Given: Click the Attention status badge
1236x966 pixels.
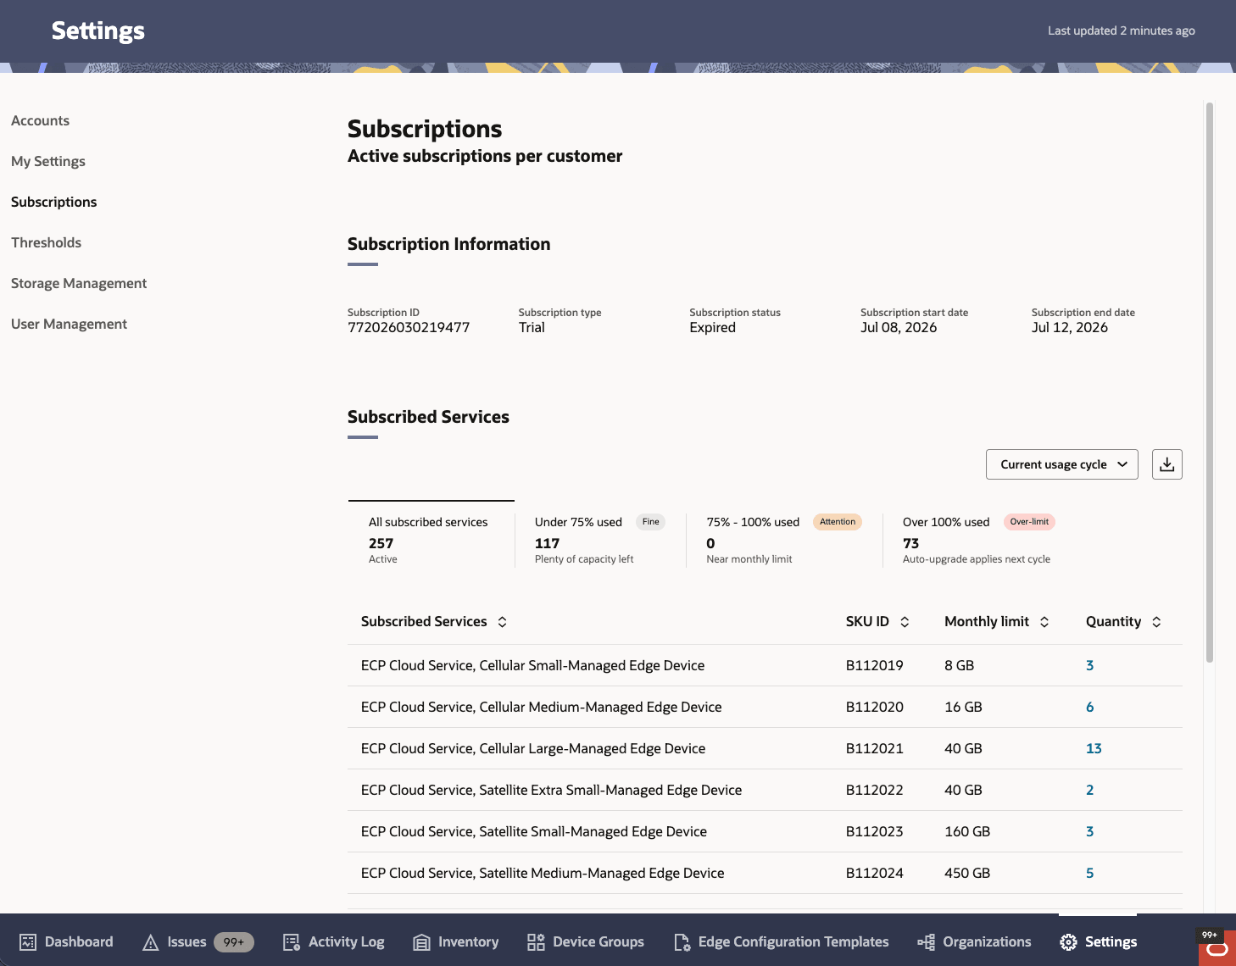Looking at the screenshot, I should (x=838, y=522).
